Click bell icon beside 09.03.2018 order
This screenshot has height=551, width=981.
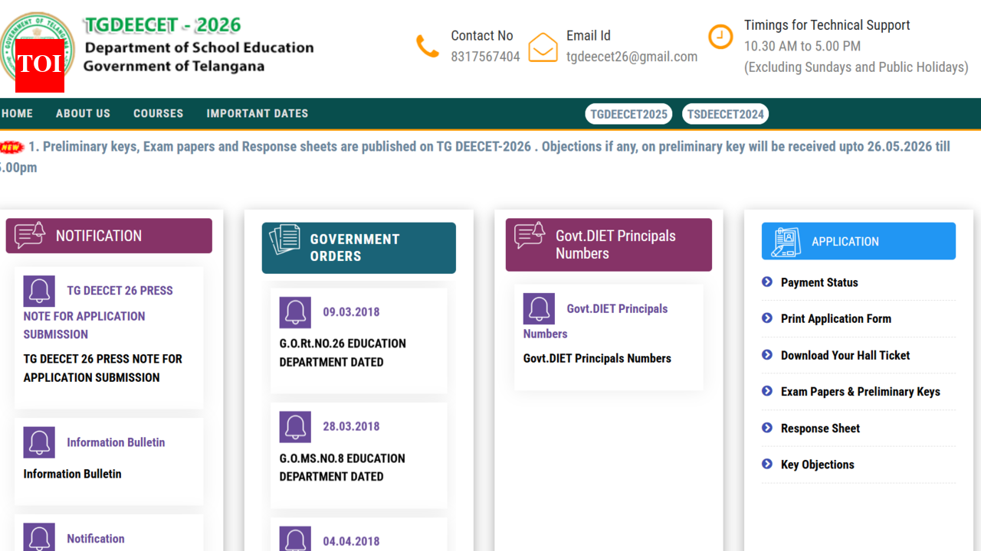click(x=295, y=312)
